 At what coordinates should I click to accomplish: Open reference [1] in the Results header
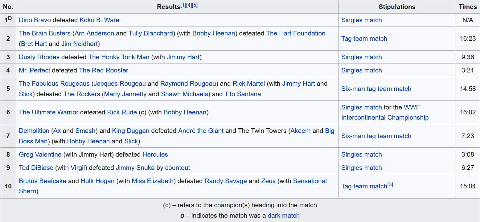[x=183, y=5]
